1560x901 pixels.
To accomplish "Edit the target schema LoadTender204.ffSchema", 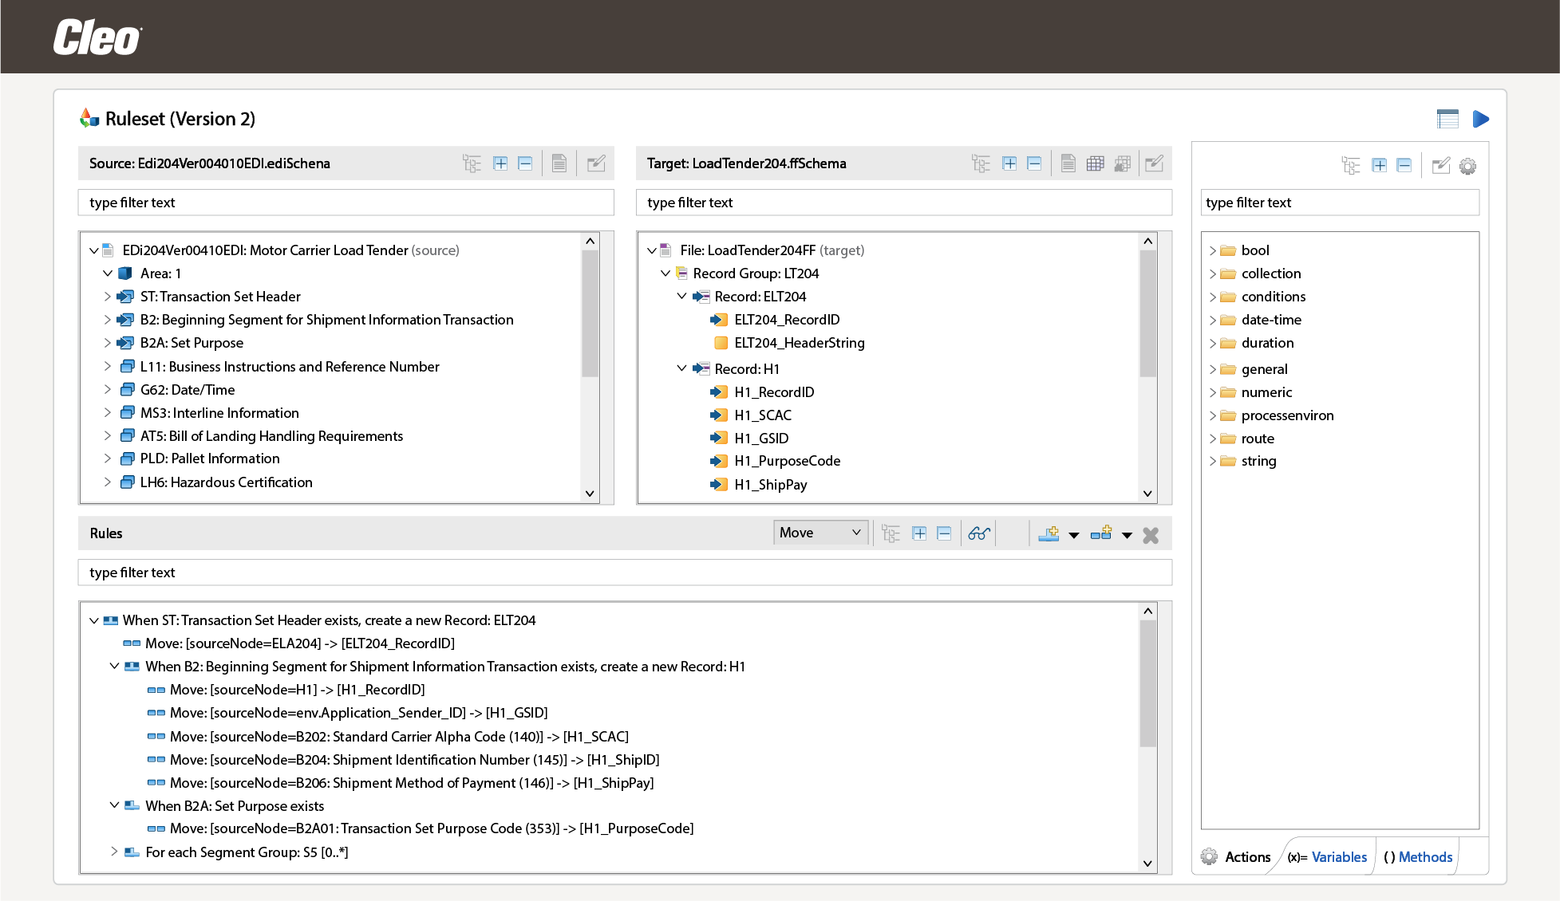I will [x=1154, y=163].
